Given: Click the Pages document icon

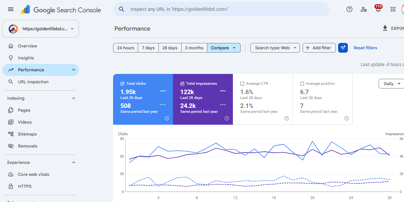Looking at the screenshot, I should tap(10, 110).
